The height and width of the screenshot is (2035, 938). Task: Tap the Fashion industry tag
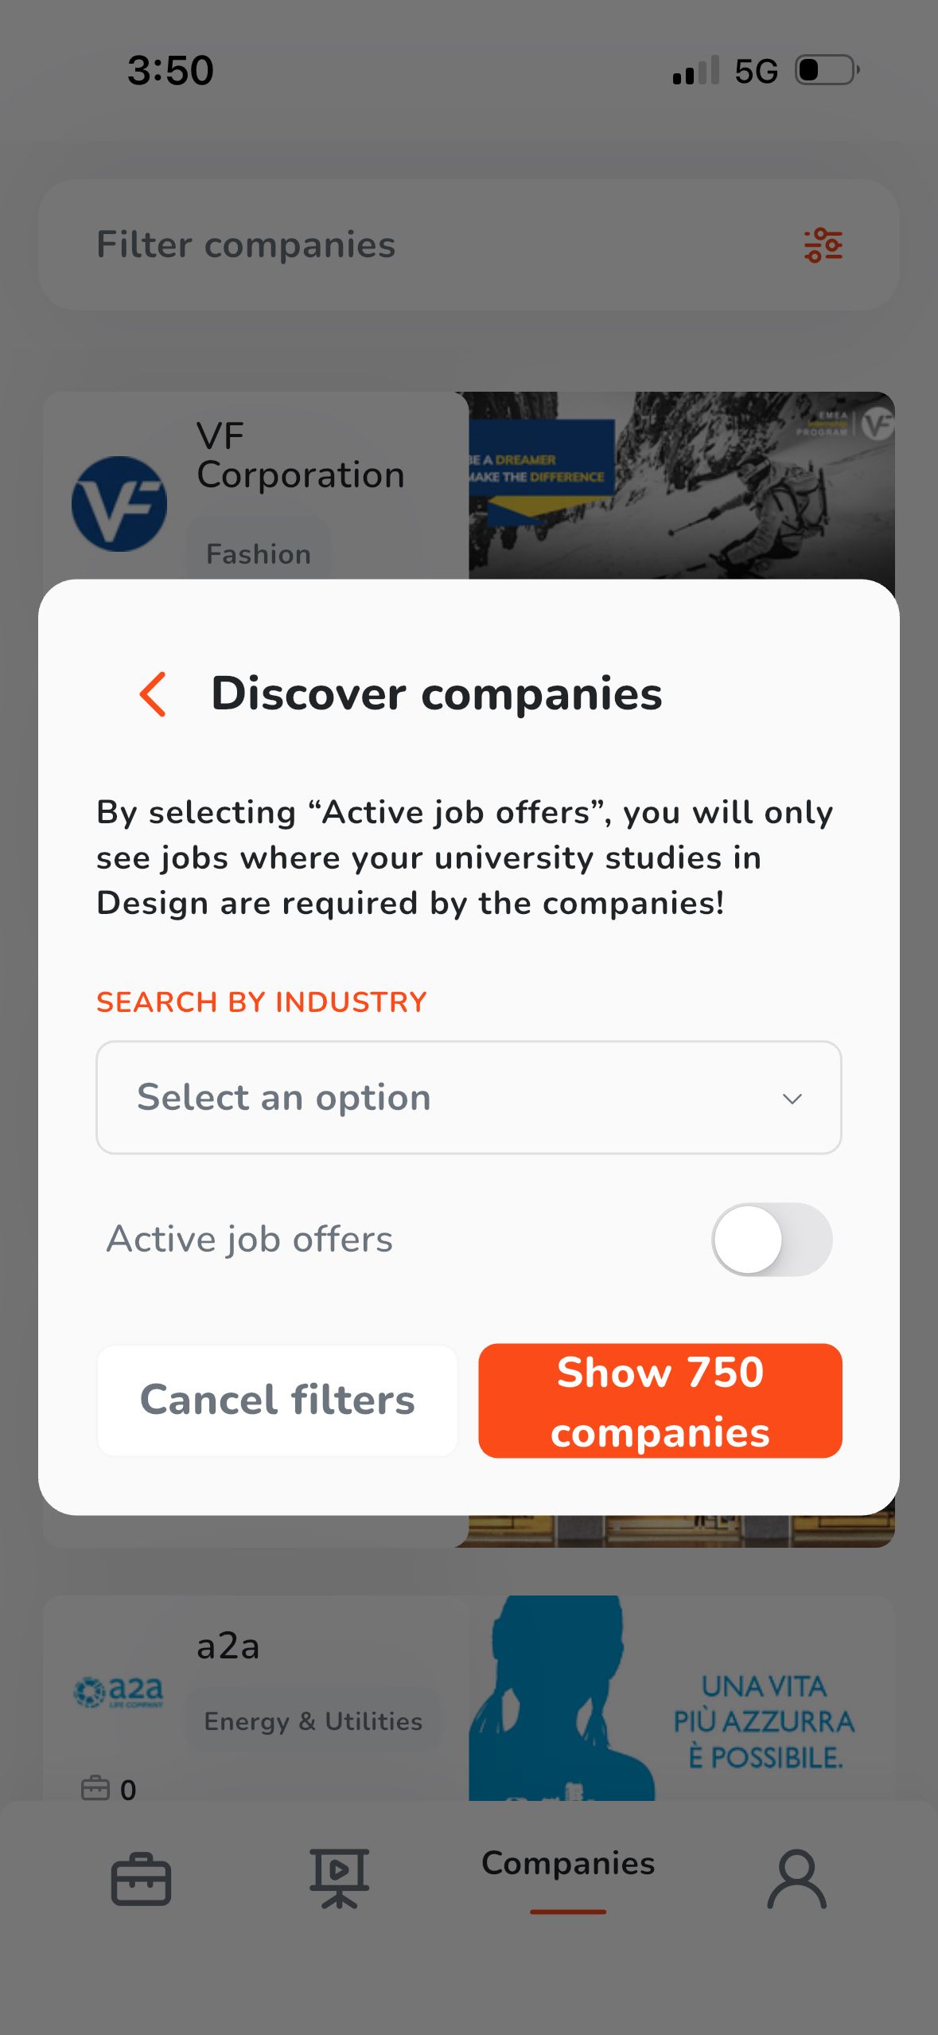259,554
